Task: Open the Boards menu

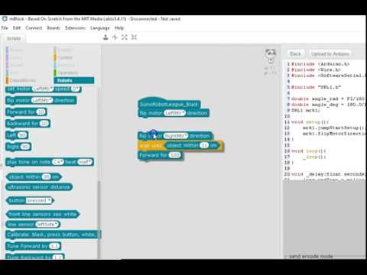Action: point(54,27)
